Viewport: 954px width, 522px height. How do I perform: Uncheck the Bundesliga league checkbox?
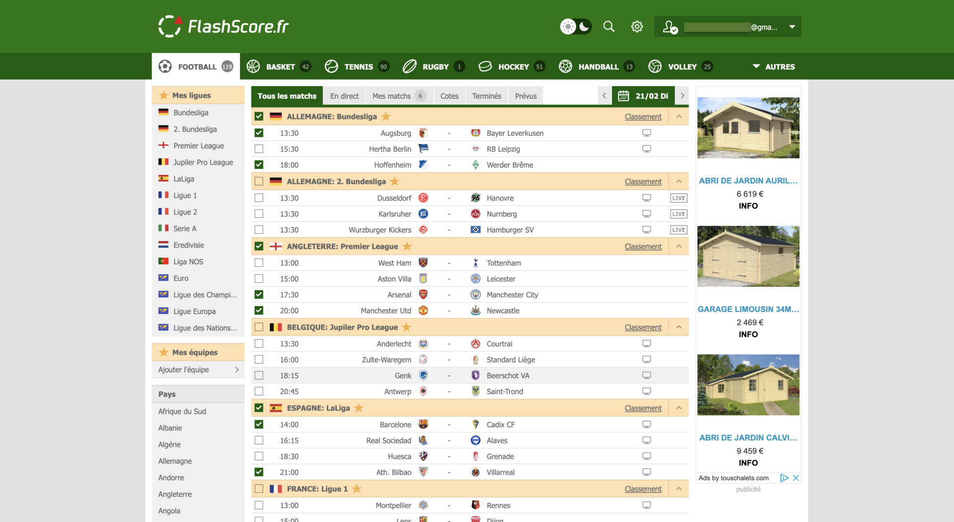259,116
